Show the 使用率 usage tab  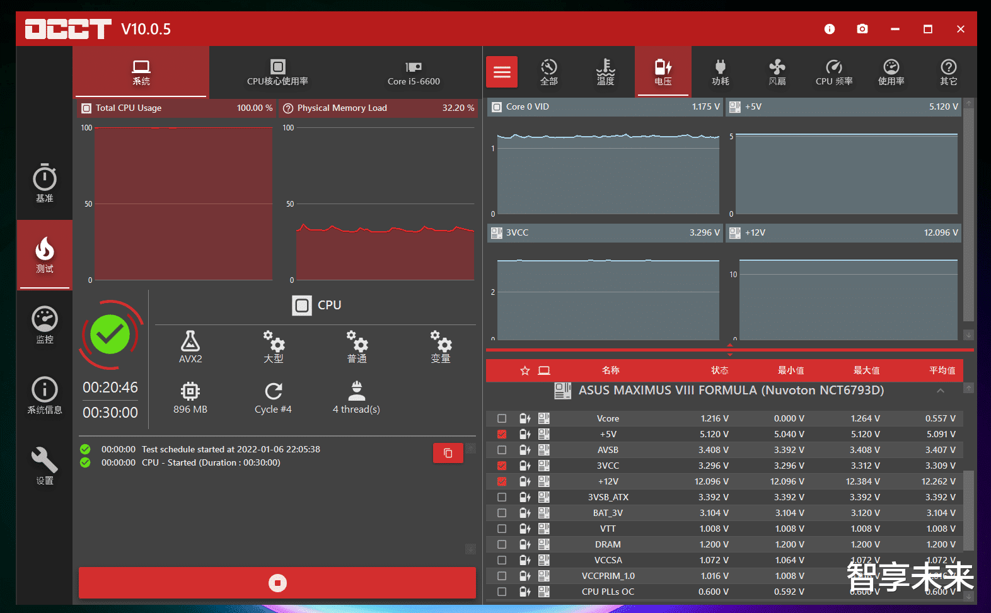click(891, 72)
